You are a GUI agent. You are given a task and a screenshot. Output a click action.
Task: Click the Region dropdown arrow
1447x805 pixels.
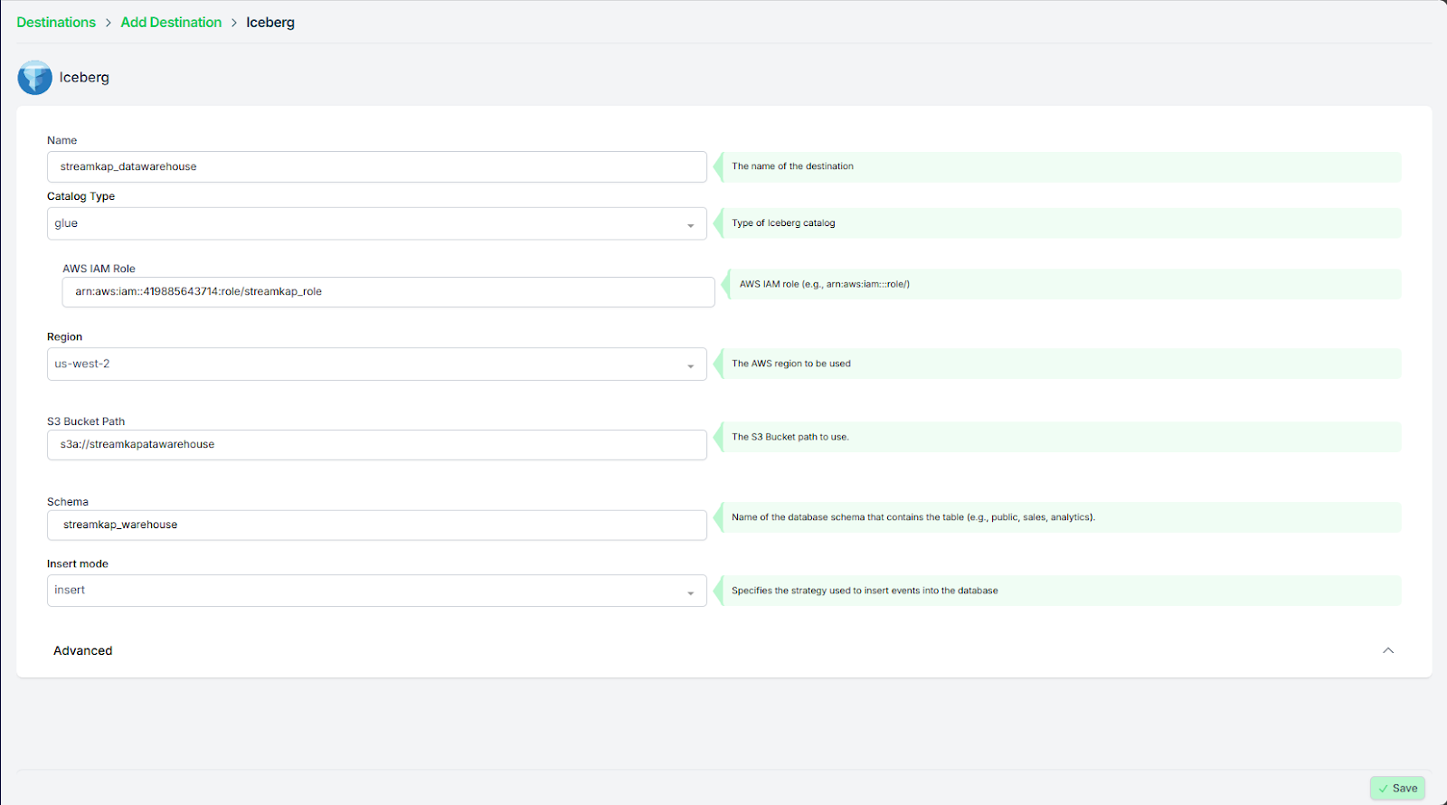pos(691,366)
